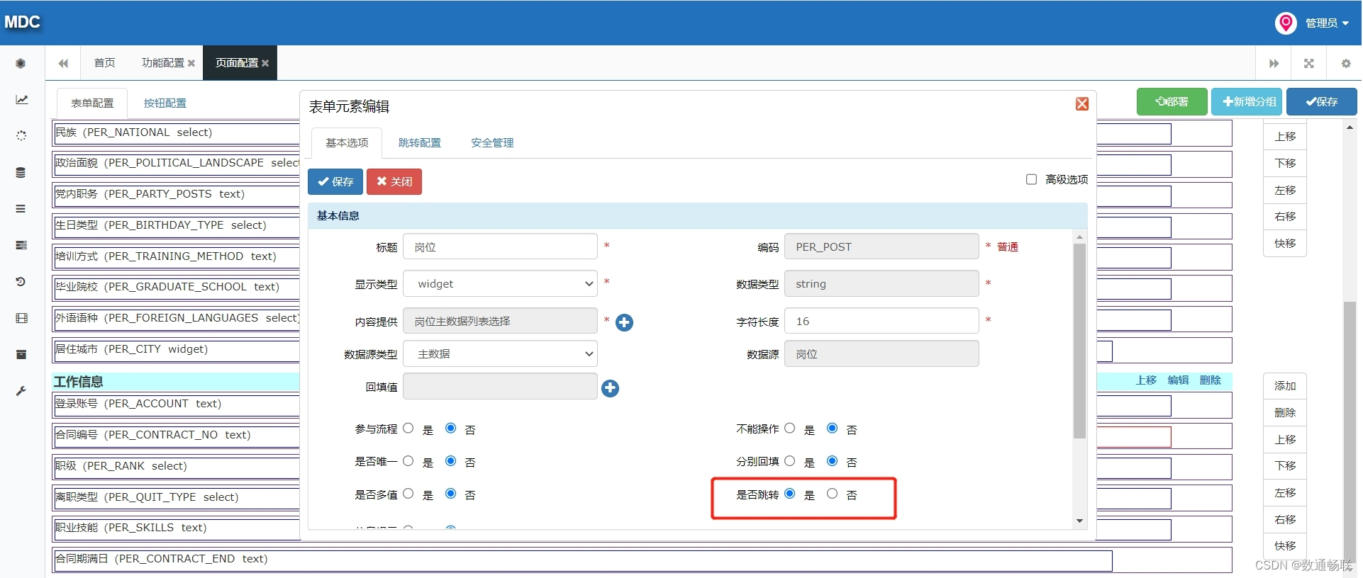
Task: Click the list lines icon in sidebar
Action: pos(21,208)
